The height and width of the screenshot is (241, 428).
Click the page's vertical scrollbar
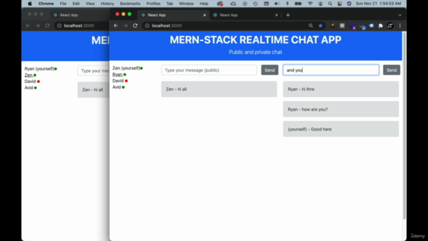404,126
